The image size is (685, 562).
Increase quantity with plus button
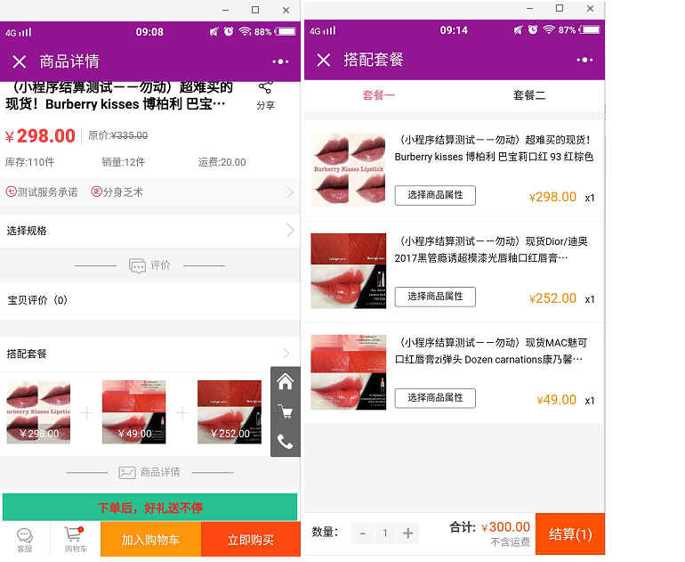408,533
